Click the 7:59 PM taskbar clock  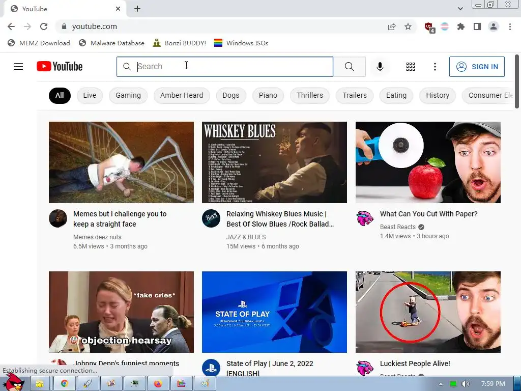tap(493, 384)
